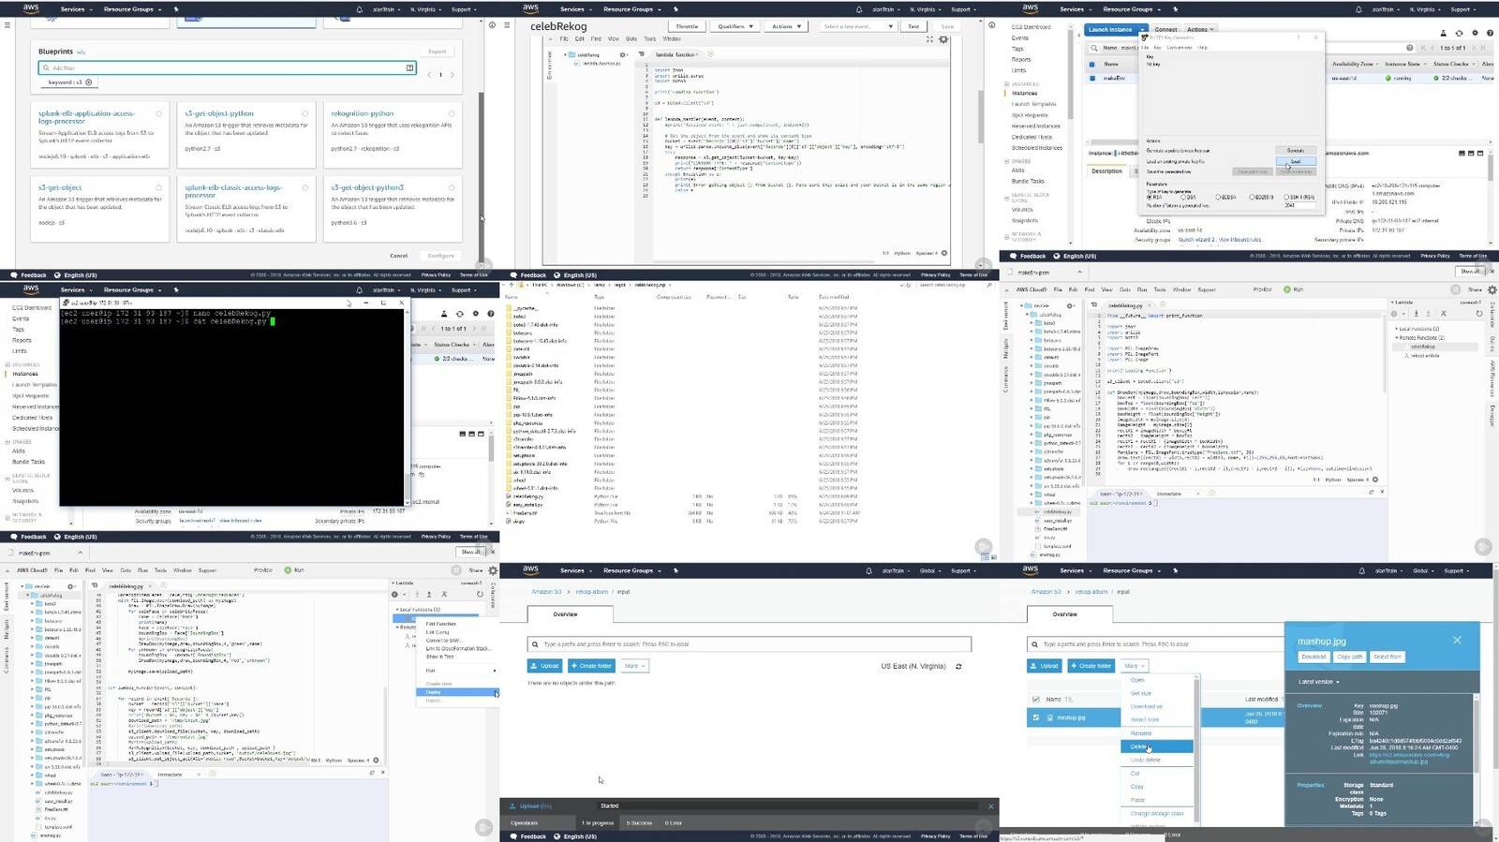Click the Feedback speech bubble under Blueprints page
The image size is (1499, 842).
[x=14, y=275]
